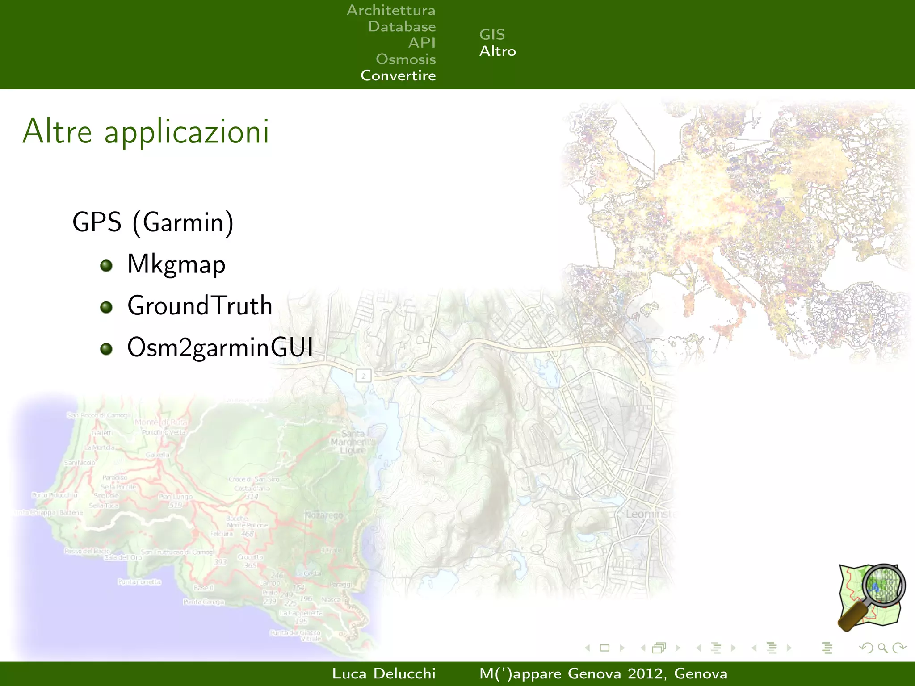Open the GIS subsection link
This screenshot has height=686, width=915.
[492, 34]
